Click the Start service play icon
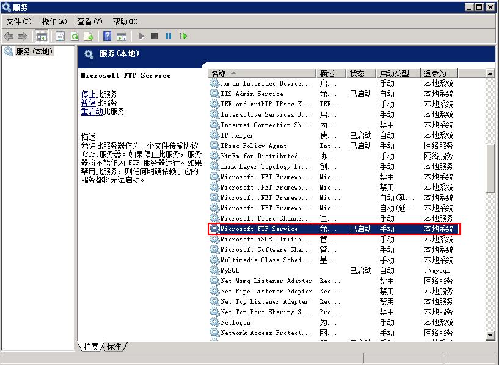 tap(141, 36)
